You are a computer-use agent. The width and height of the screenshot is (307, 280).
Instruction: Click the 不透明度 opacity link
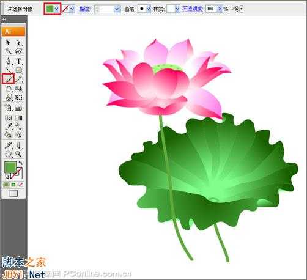click(192, 9)
